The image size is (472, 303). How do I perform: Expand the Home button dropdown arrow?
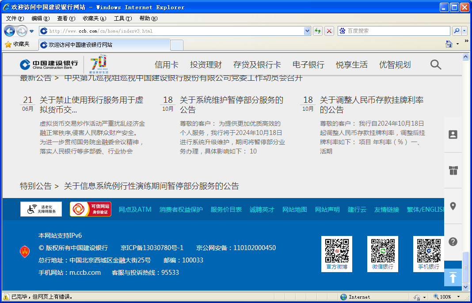457,44
